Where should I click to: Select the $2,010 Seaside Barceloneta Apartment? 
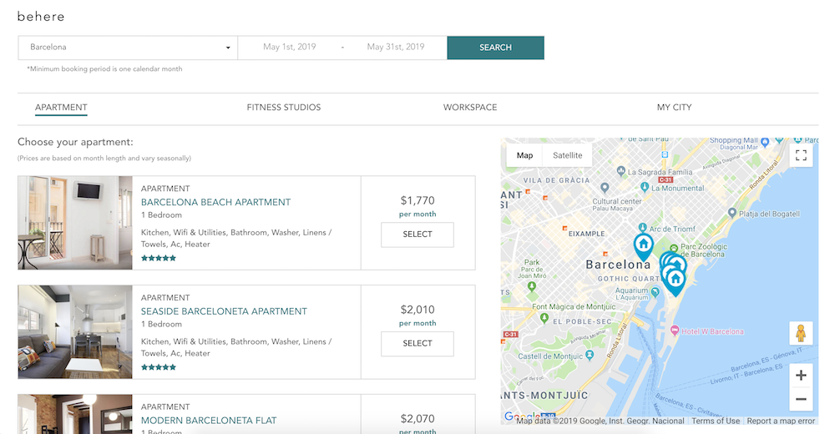(x=417, y=344)
